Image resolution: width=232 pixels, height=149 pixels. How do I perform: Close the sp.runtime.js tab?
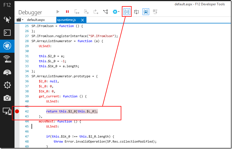point(82,20)
